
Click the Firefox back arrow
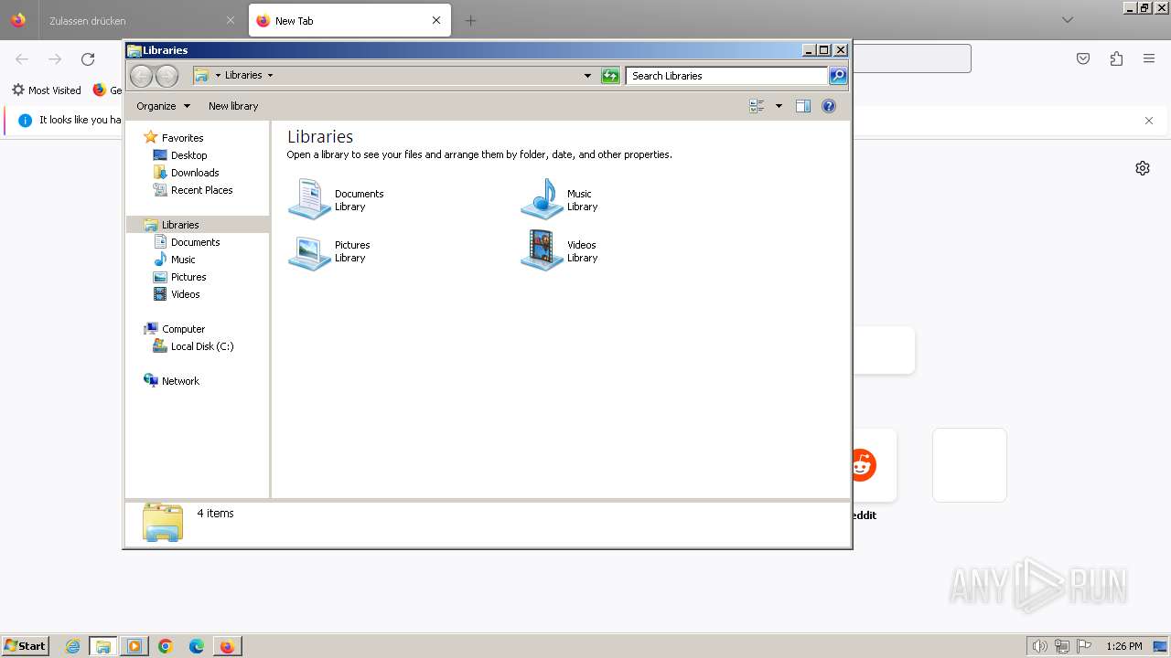click(22, 58)
